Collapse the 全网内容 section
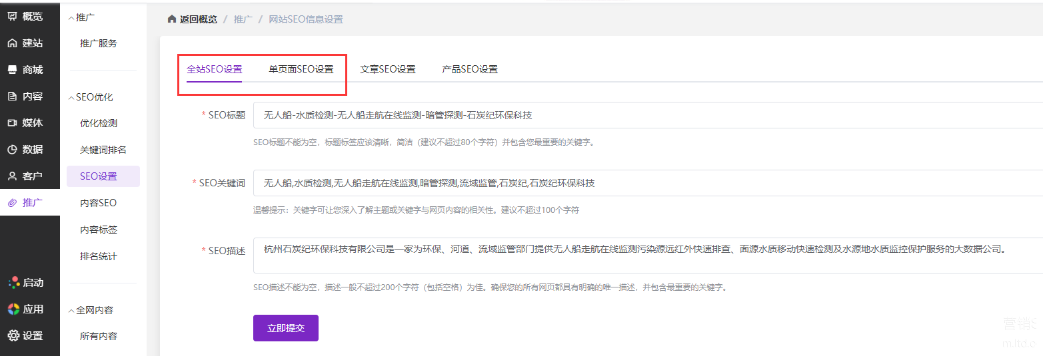The image size is (1043, 356). click(x=72, y=310)
